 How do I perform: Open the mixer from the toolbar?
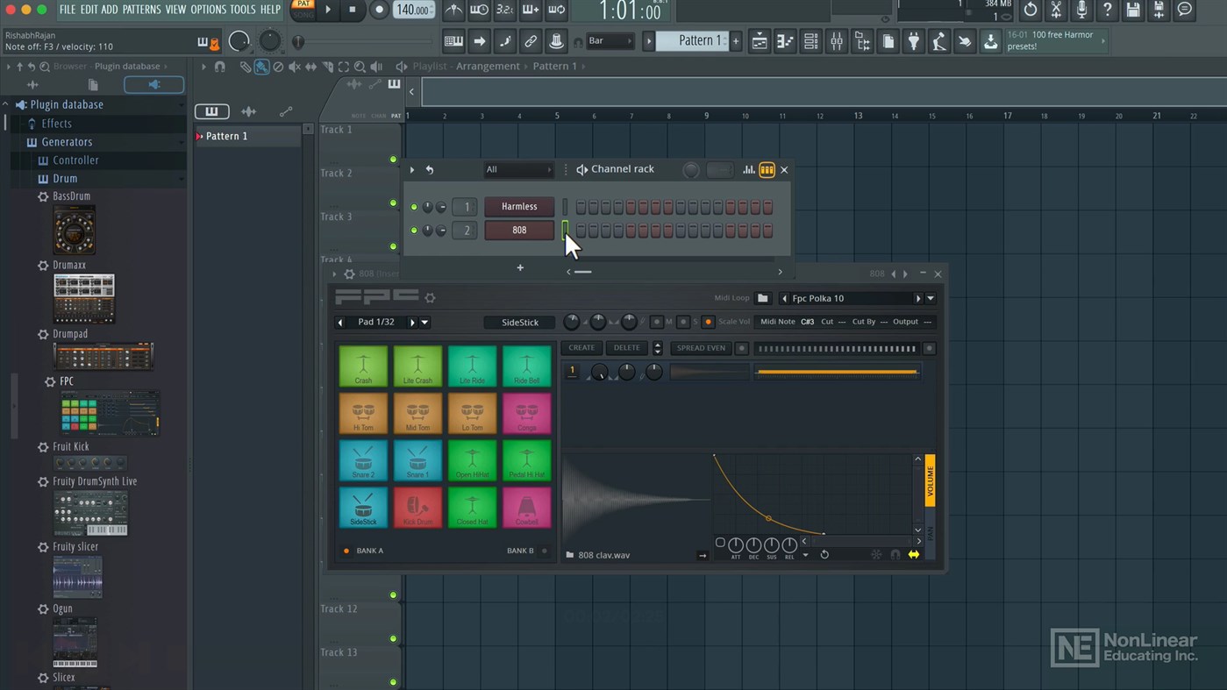[x=837, y=41]
